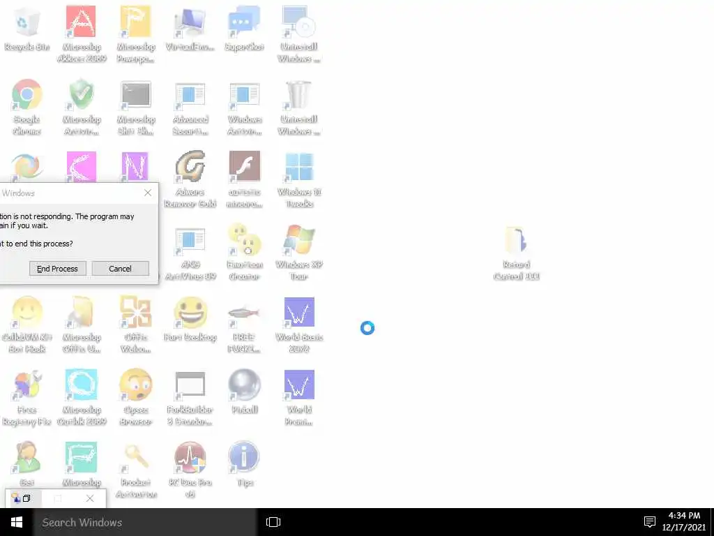This screenshot has height=536, width=714.
Task: Open the Action Center notifications icon
Action: point(650,522)
